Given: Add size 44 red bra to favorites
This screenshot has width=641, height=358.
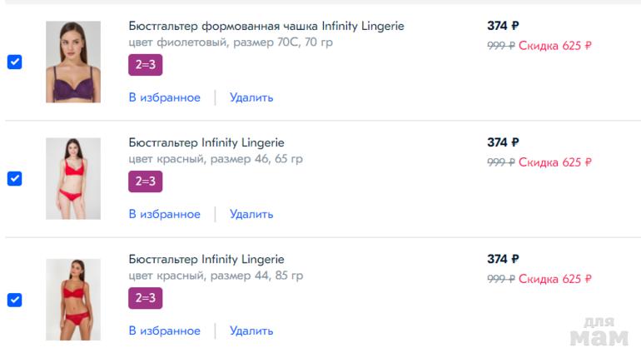Looking at the screenshot, I should coord(165,331).
